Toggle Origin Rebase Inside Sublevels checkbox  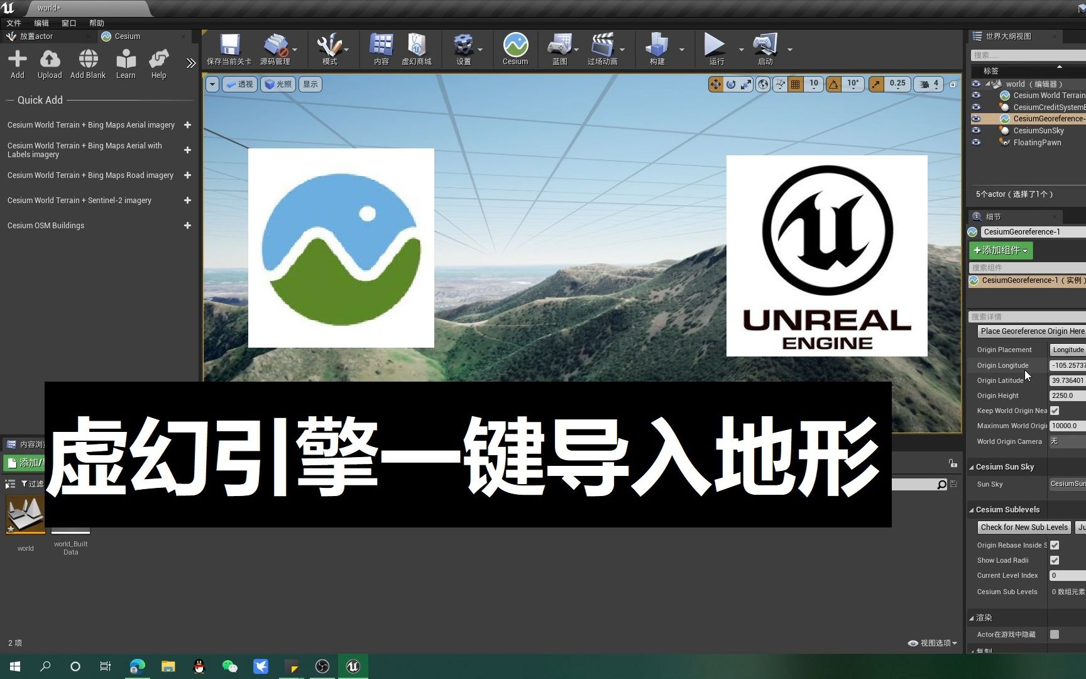coord(1055,545)
